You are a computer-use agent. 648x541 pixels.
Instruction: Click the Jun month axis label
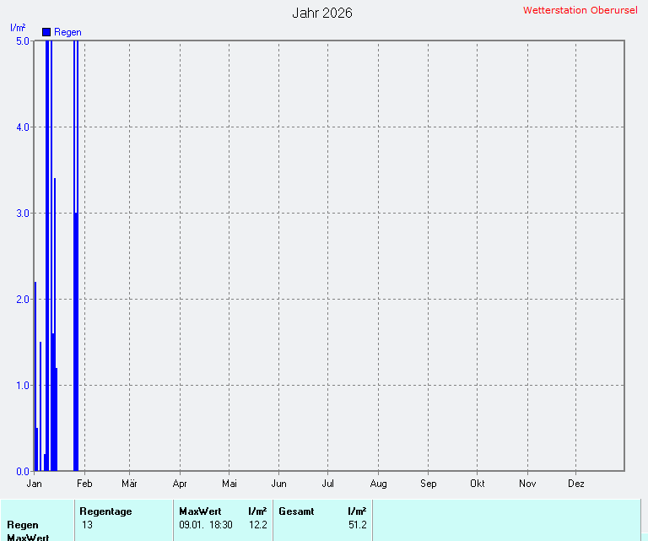click(278, 484)
